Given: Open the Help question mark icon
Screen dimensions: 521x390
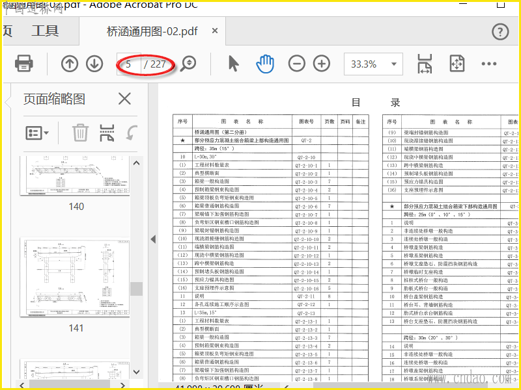Looking at the screenshot, I should pos(500,32).
